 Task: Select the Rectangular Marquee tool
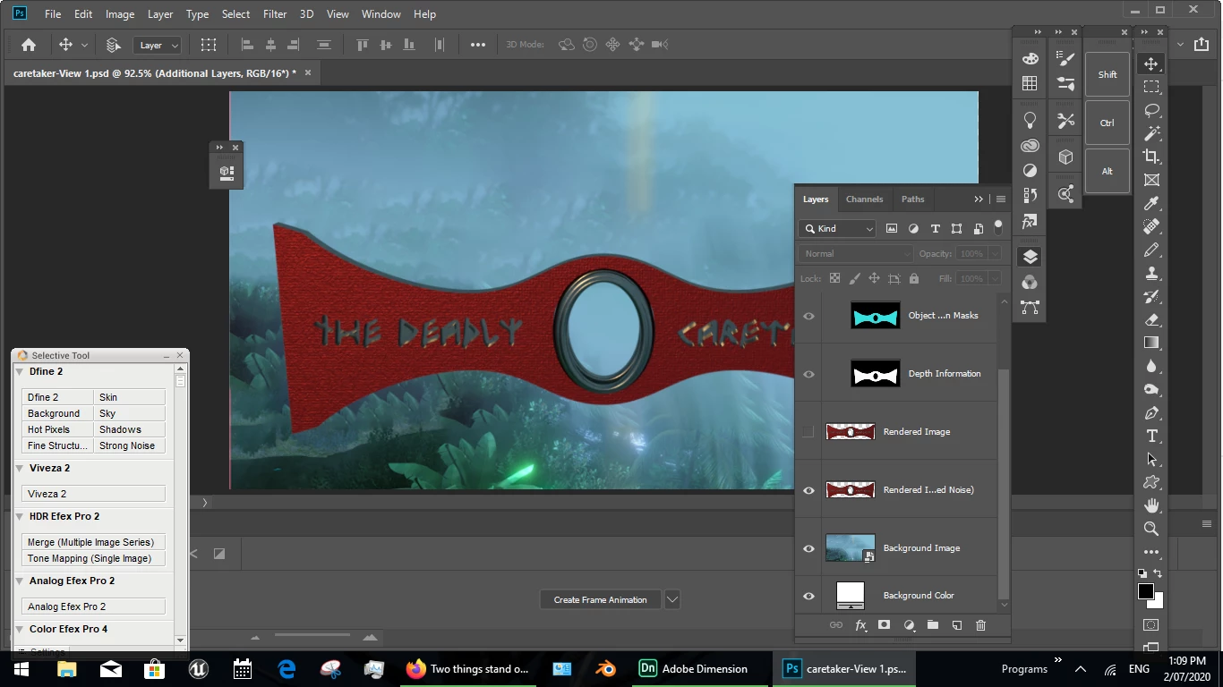coord(1151,87)
